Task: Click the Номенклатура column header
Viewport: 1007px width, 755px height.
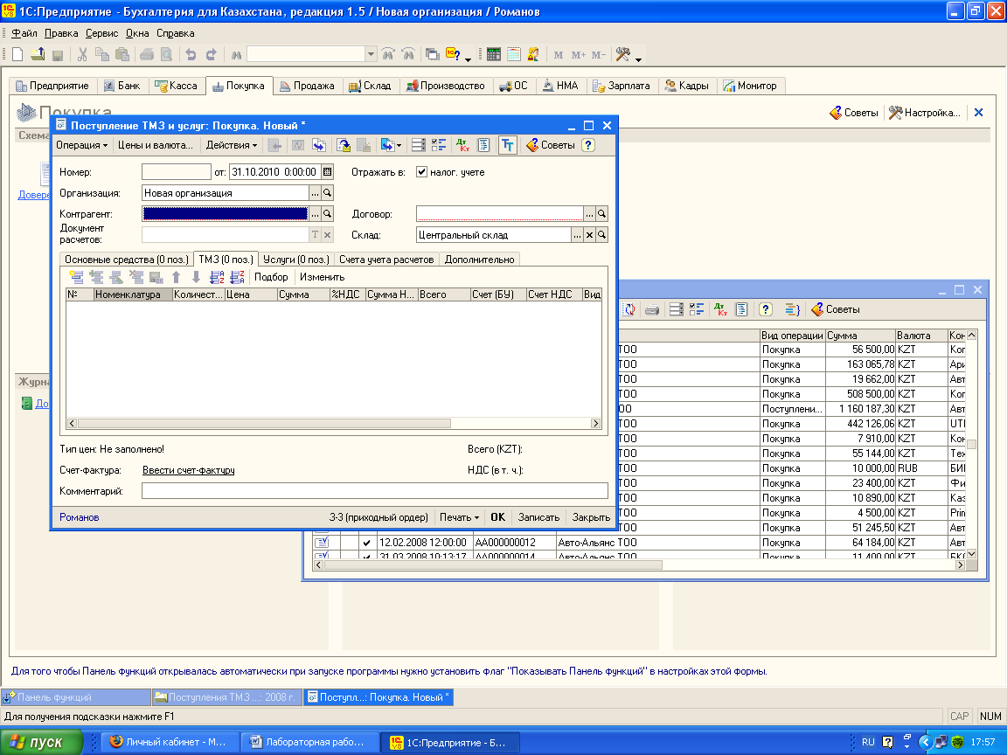Action: pyautogui.click(x=133, y=294)
